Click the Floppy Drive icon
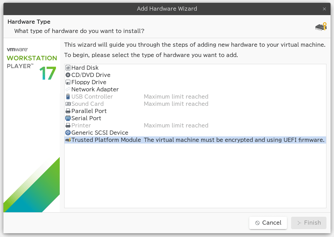 [68, 82]
